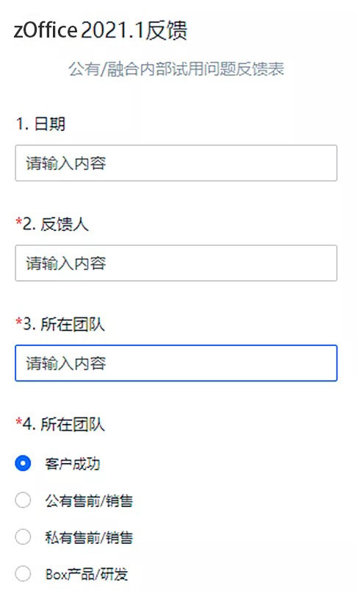Click the question 3 所在团队 input field

176,364
